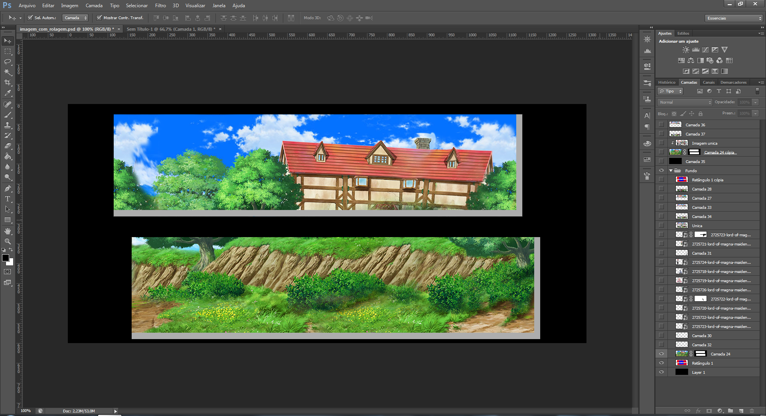Open the Opacidade slider arrow

click(756, 102)
